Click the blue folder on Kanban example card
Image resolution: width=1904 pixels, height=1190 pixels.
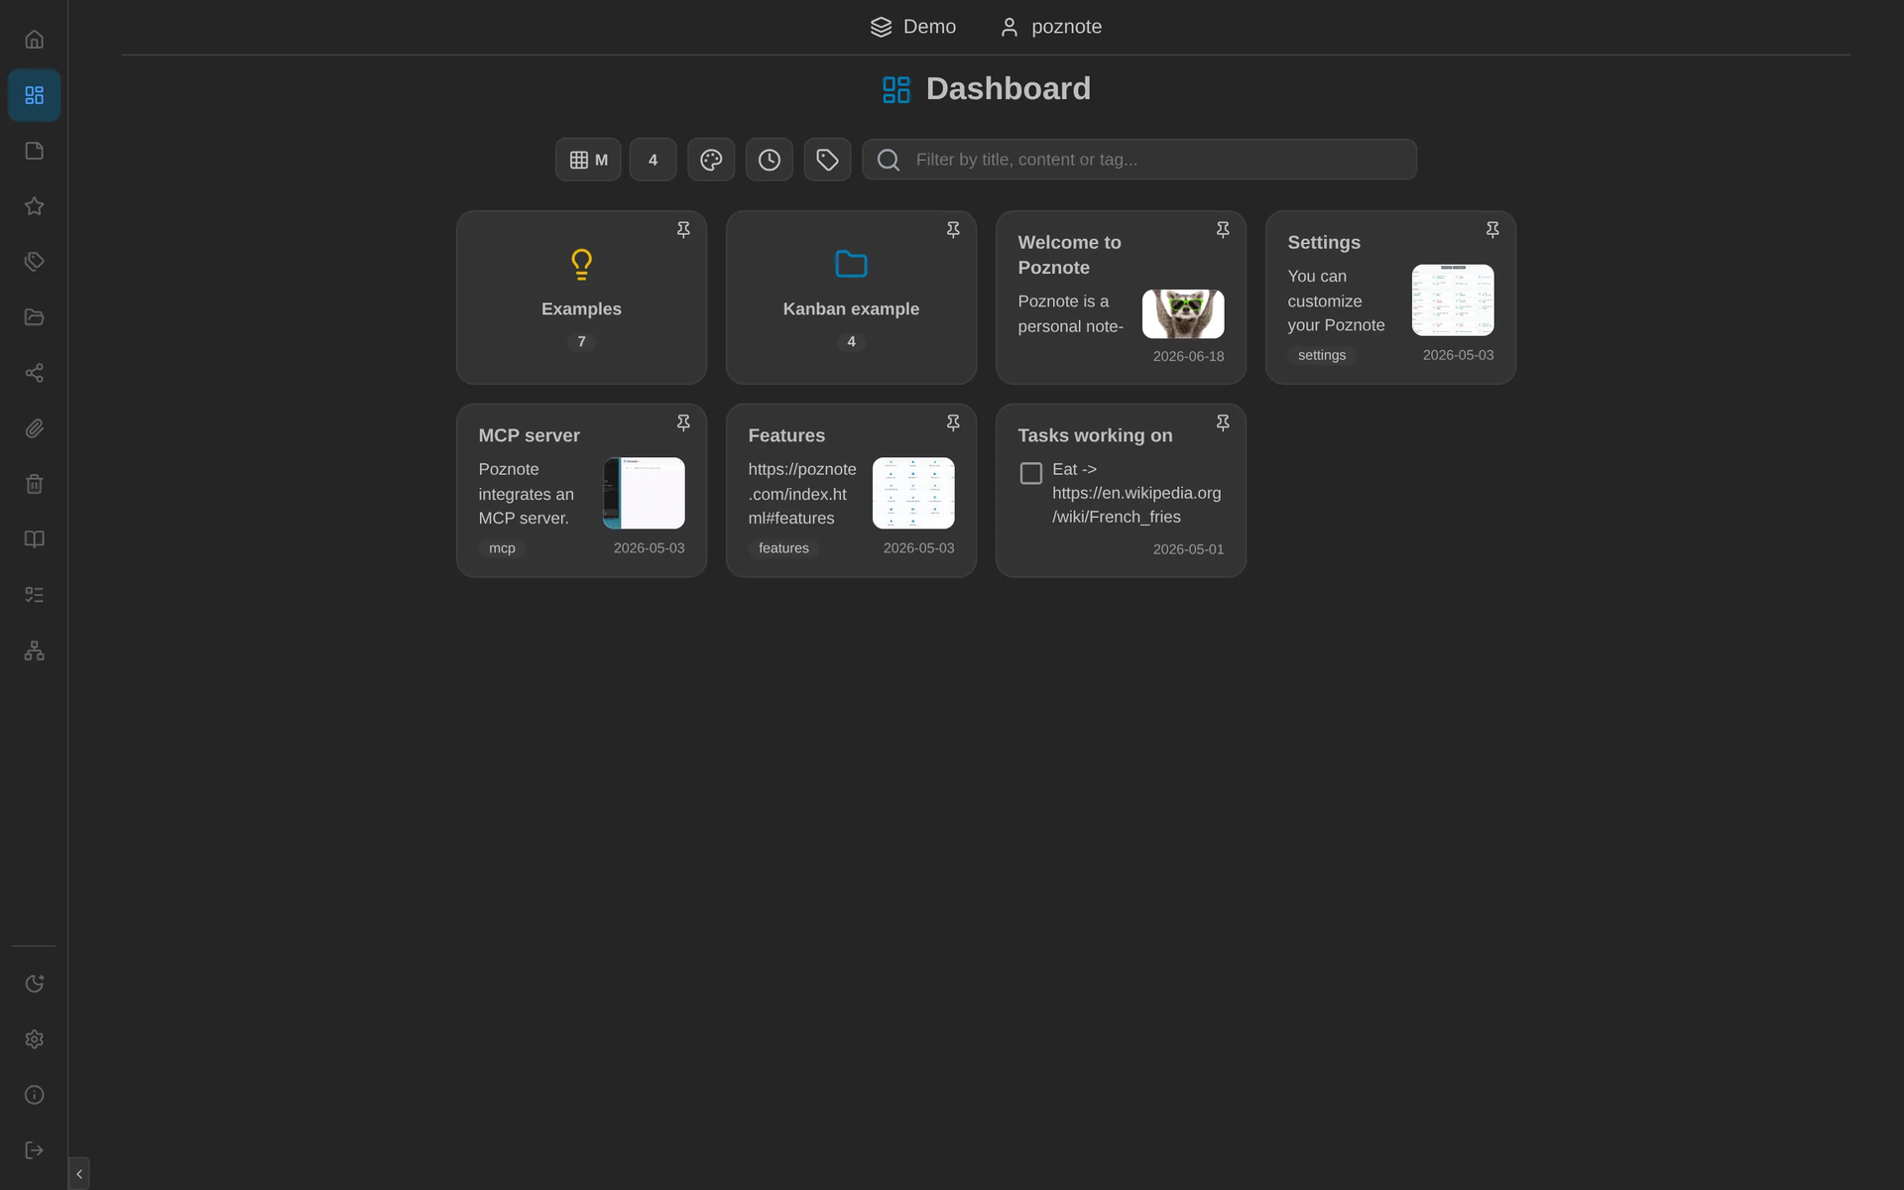click(x=851, y=265)
